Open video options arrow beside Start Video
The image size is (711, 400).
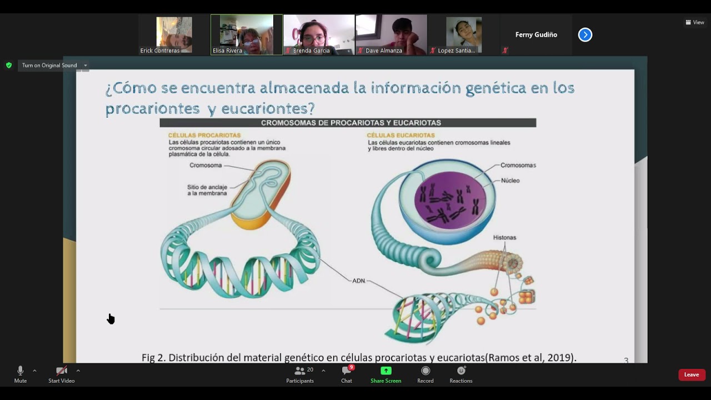coord(78,371)
